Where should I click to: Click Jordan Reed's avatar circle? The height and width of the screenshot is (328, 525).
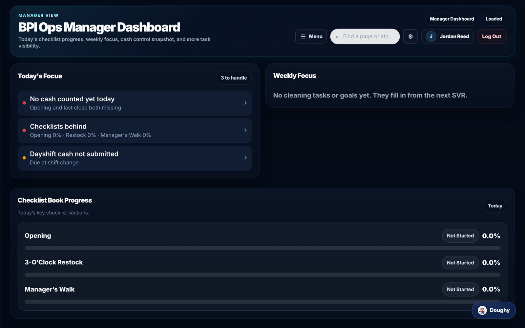coord(431,36)
